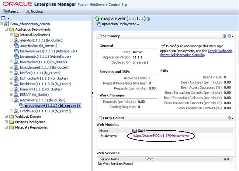Click the bisearch cluster deployment icon
This screenshot has height=171, width=239.
tap(16, 89)
